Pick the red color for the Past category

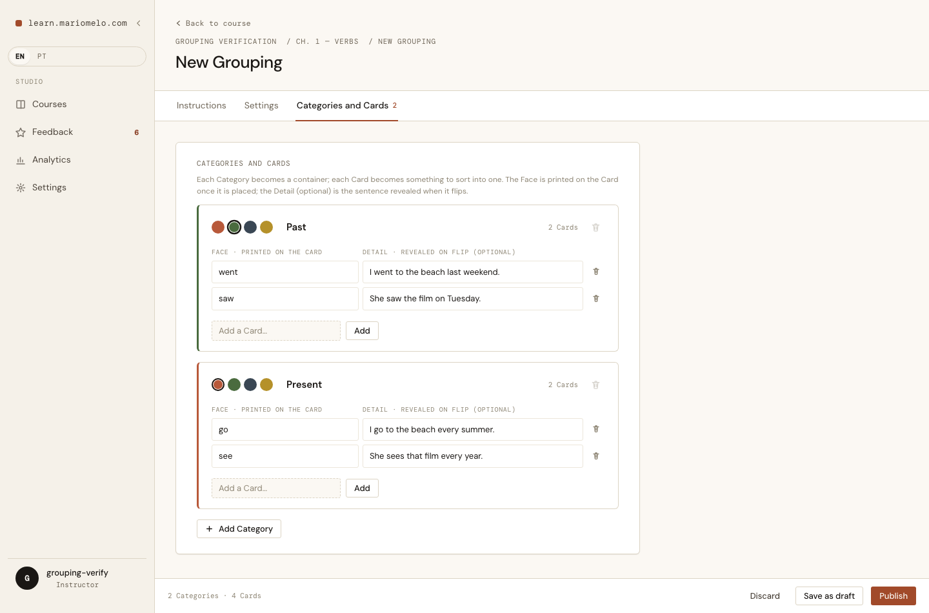[x=218, y=227]
